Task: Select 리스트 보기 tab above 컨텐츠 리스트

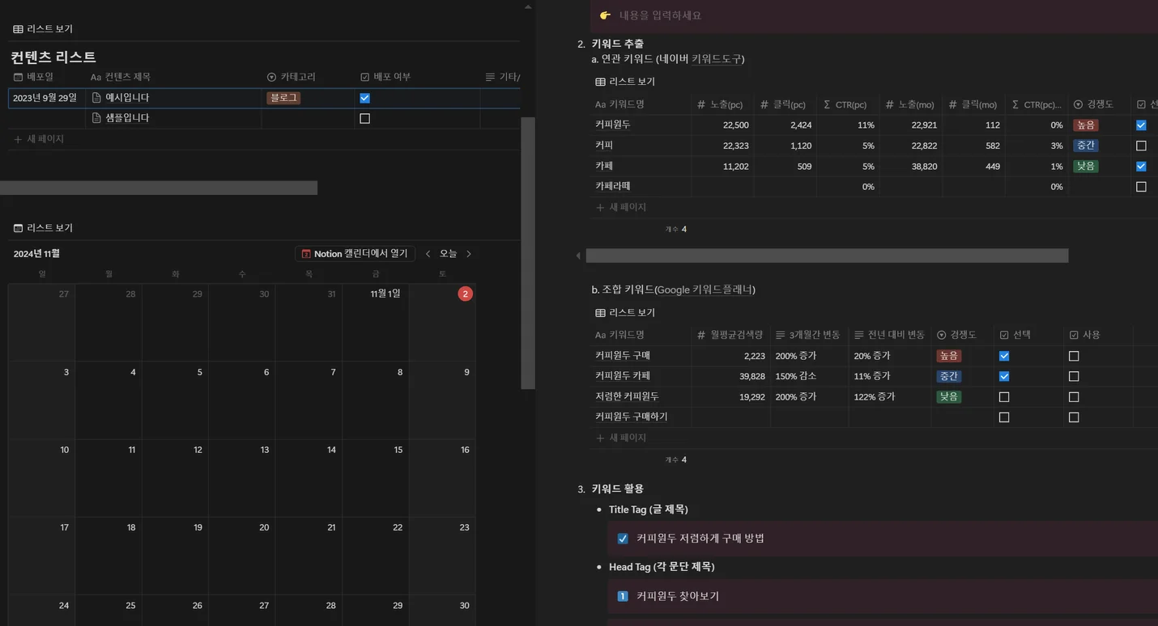Action: (x=43, y=29)
